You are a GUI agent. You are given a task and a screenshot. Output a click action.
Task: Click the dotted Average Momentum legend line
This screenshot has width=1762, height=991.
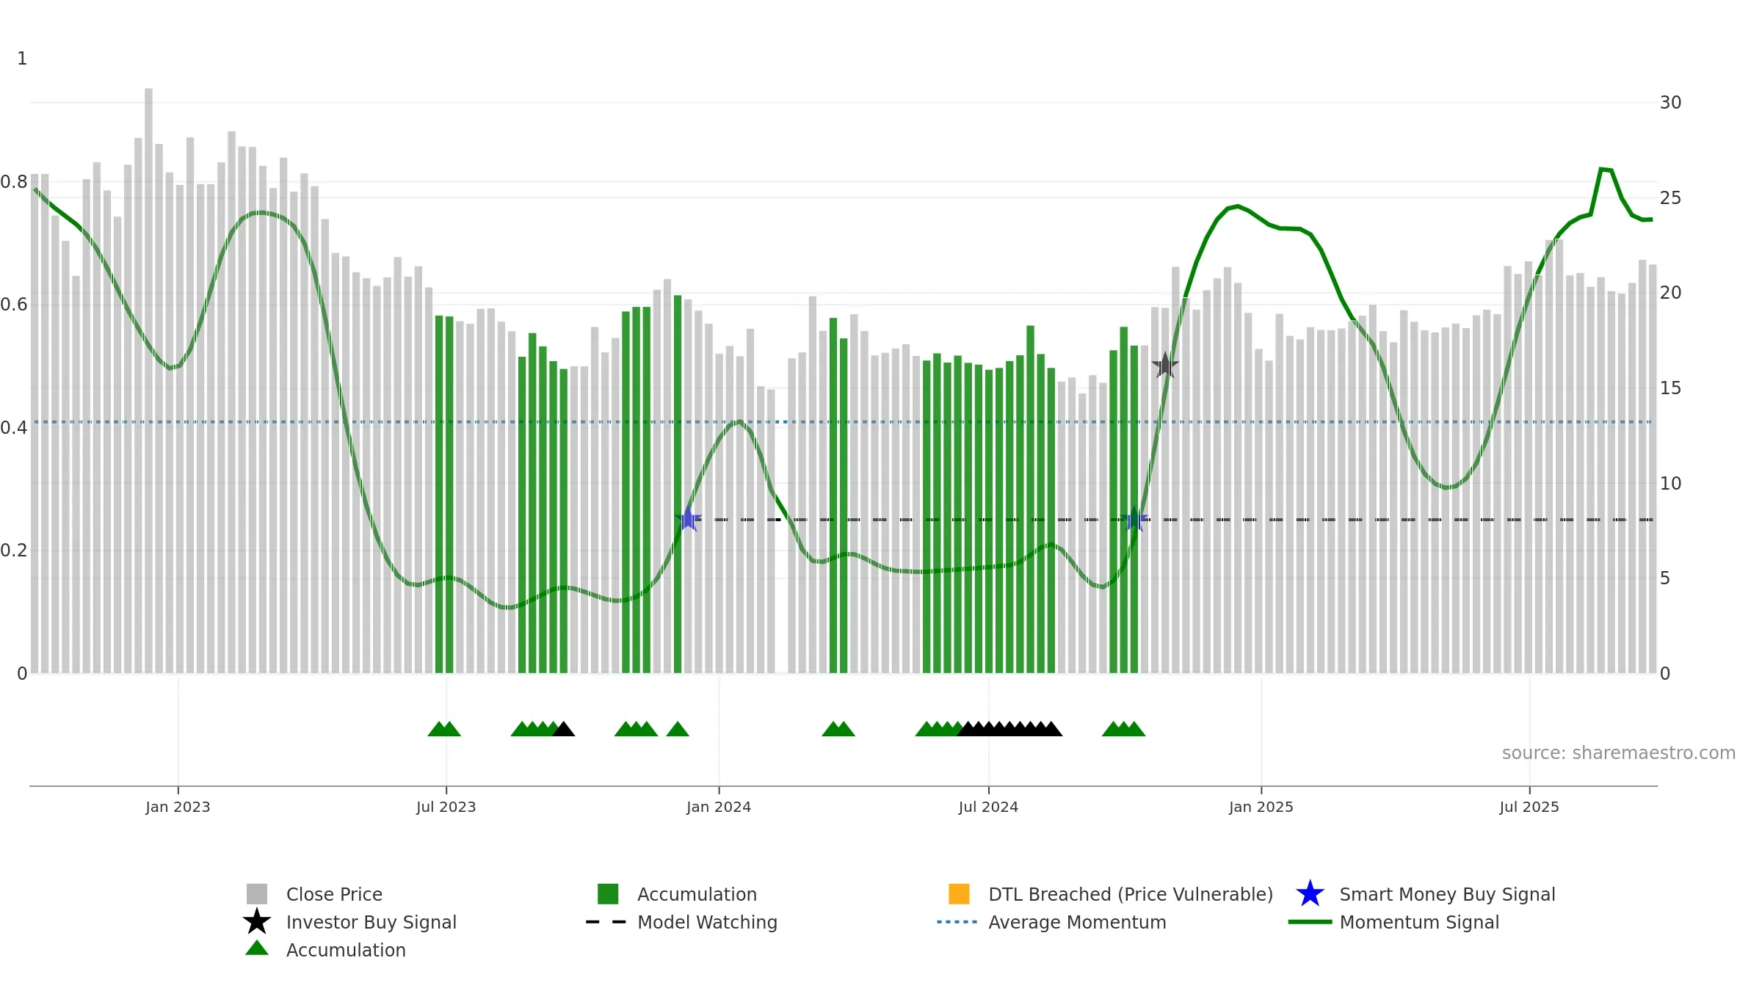click(x=957, y=922)
